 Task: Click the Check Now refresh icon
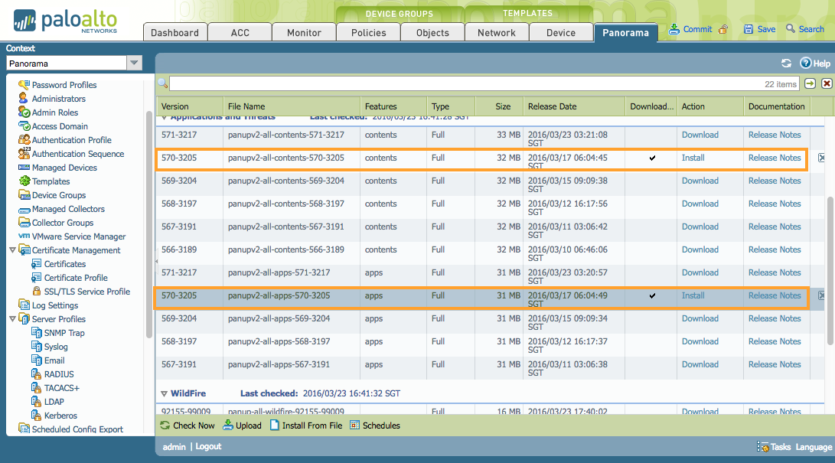coord(165,426)
